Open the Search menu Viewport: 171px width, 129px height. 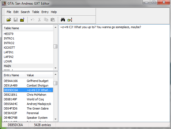tap(25, 12)
